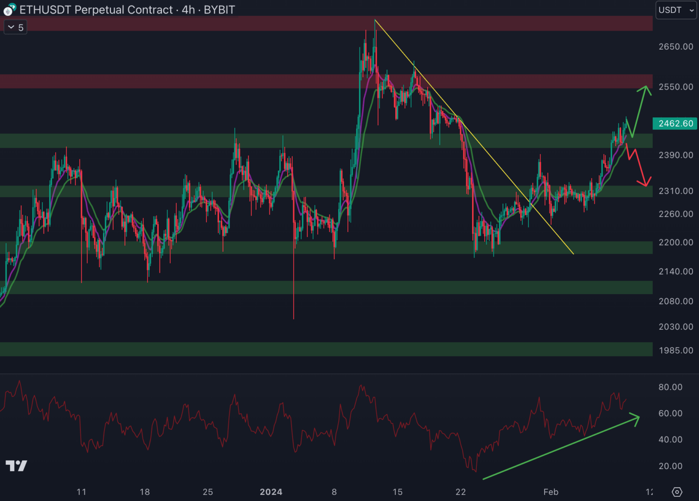Open the USDT currency dropdown

pyautogui.click(x=676, y=10)
